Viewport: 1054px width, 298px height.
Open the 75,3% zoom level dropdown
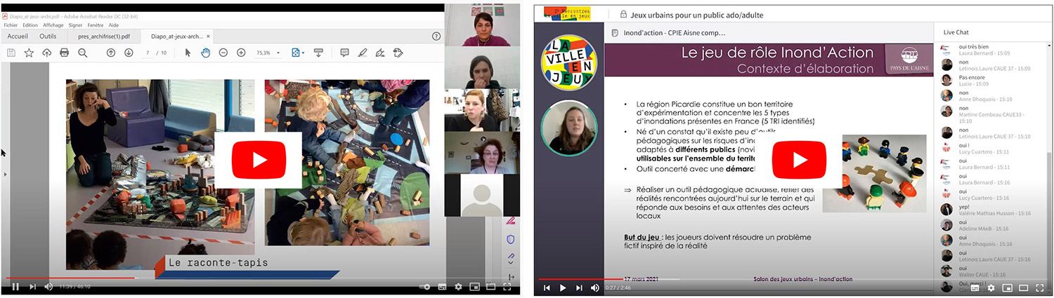coord(268,53)
